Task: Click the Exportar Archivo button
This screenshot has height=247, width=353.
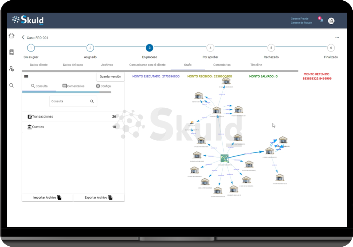Action: 99,198
